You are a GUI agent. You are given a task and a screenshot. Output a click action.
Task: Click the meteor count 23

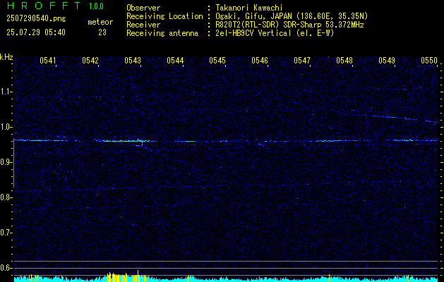coord(102,32)
